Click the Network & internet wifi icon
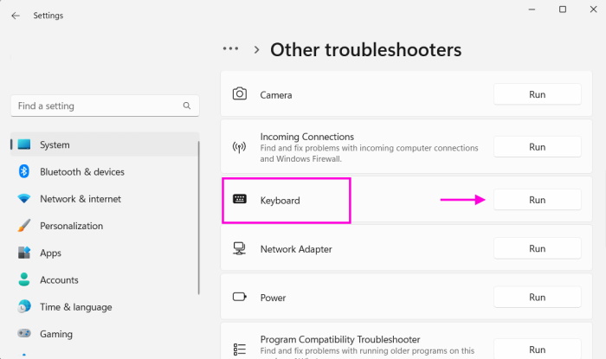Screen dimensions: 606x359 point(24,199)
